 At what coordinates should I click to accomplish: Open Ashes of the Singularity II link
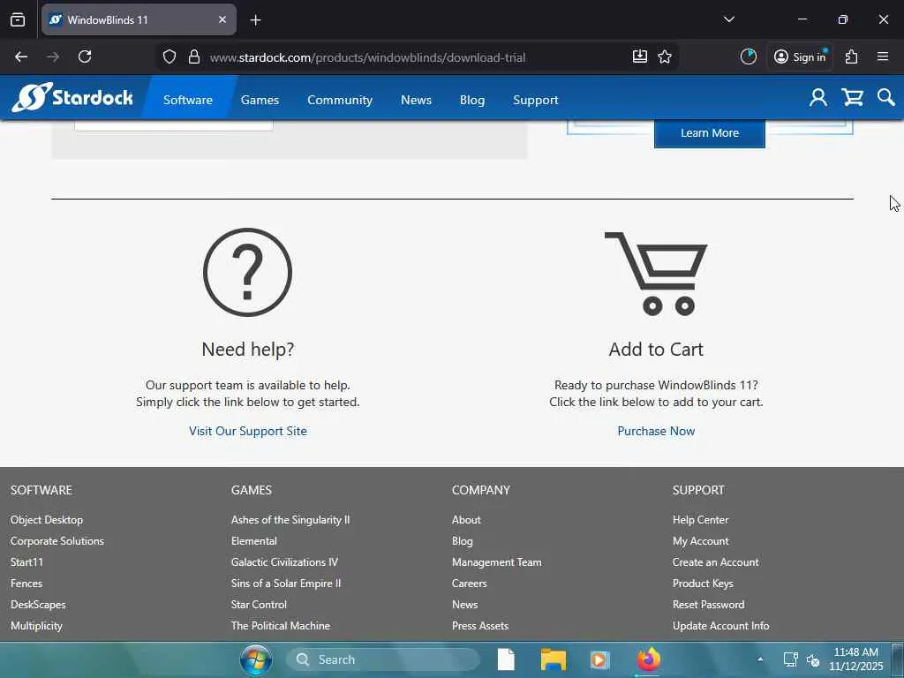coord(290,519)
